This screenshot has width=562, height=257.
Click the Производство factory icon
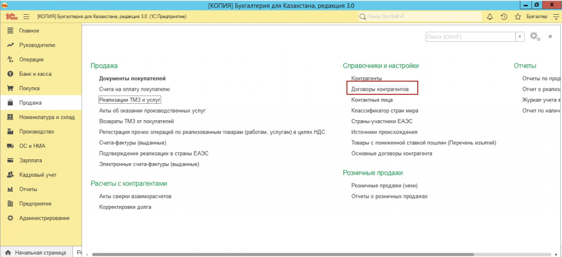[x=10, y=132]
